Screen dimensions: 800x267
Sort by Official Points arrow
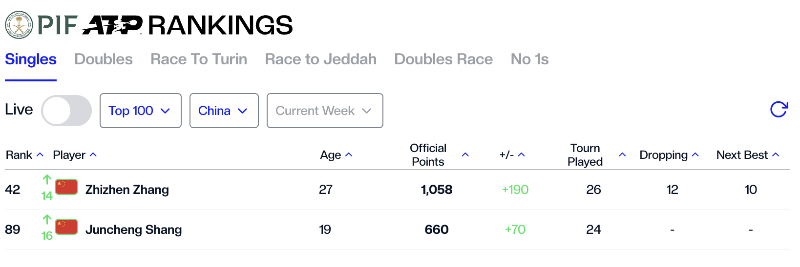click(x=465, y=155)
